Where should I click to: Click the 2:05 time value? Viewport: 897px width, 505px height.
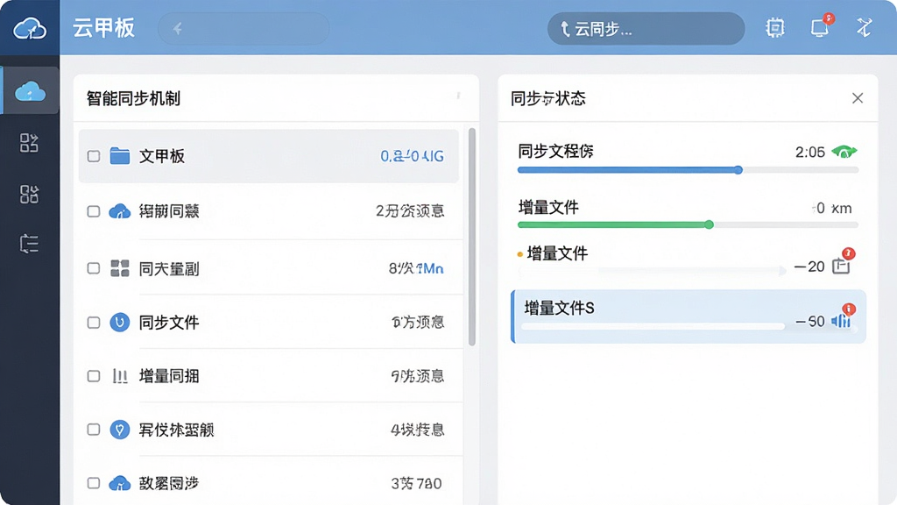(x=810, y=153)
